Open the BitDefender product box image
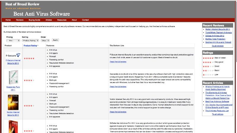 coord(13,127)
